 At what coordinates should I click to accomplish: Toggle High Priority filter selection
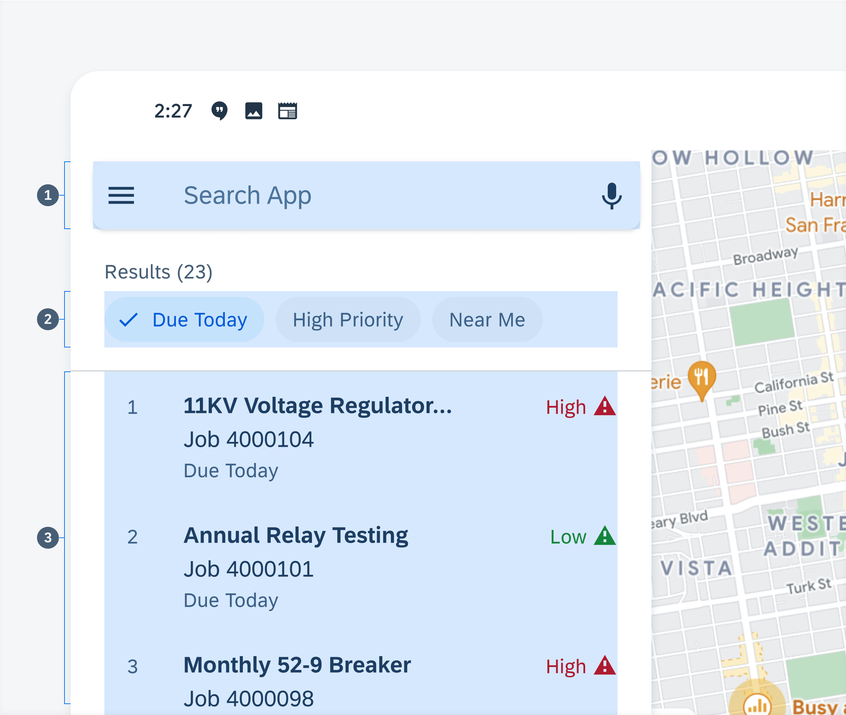[348, 319]
